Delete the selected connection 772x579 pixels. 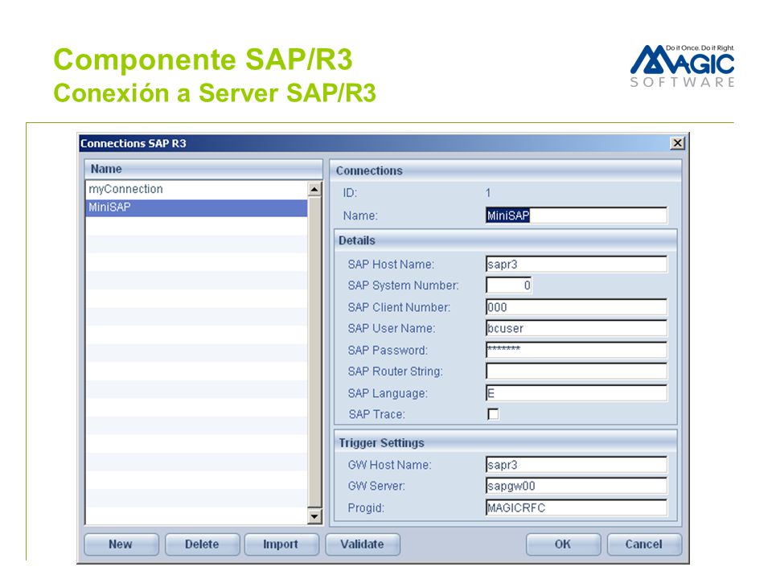[x=202, y=544]
